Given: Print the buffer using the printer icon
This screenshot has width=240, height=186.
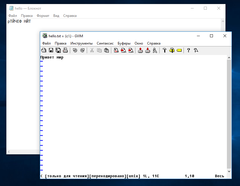Looking at the screenshot, I should click(x=65, y=50).
